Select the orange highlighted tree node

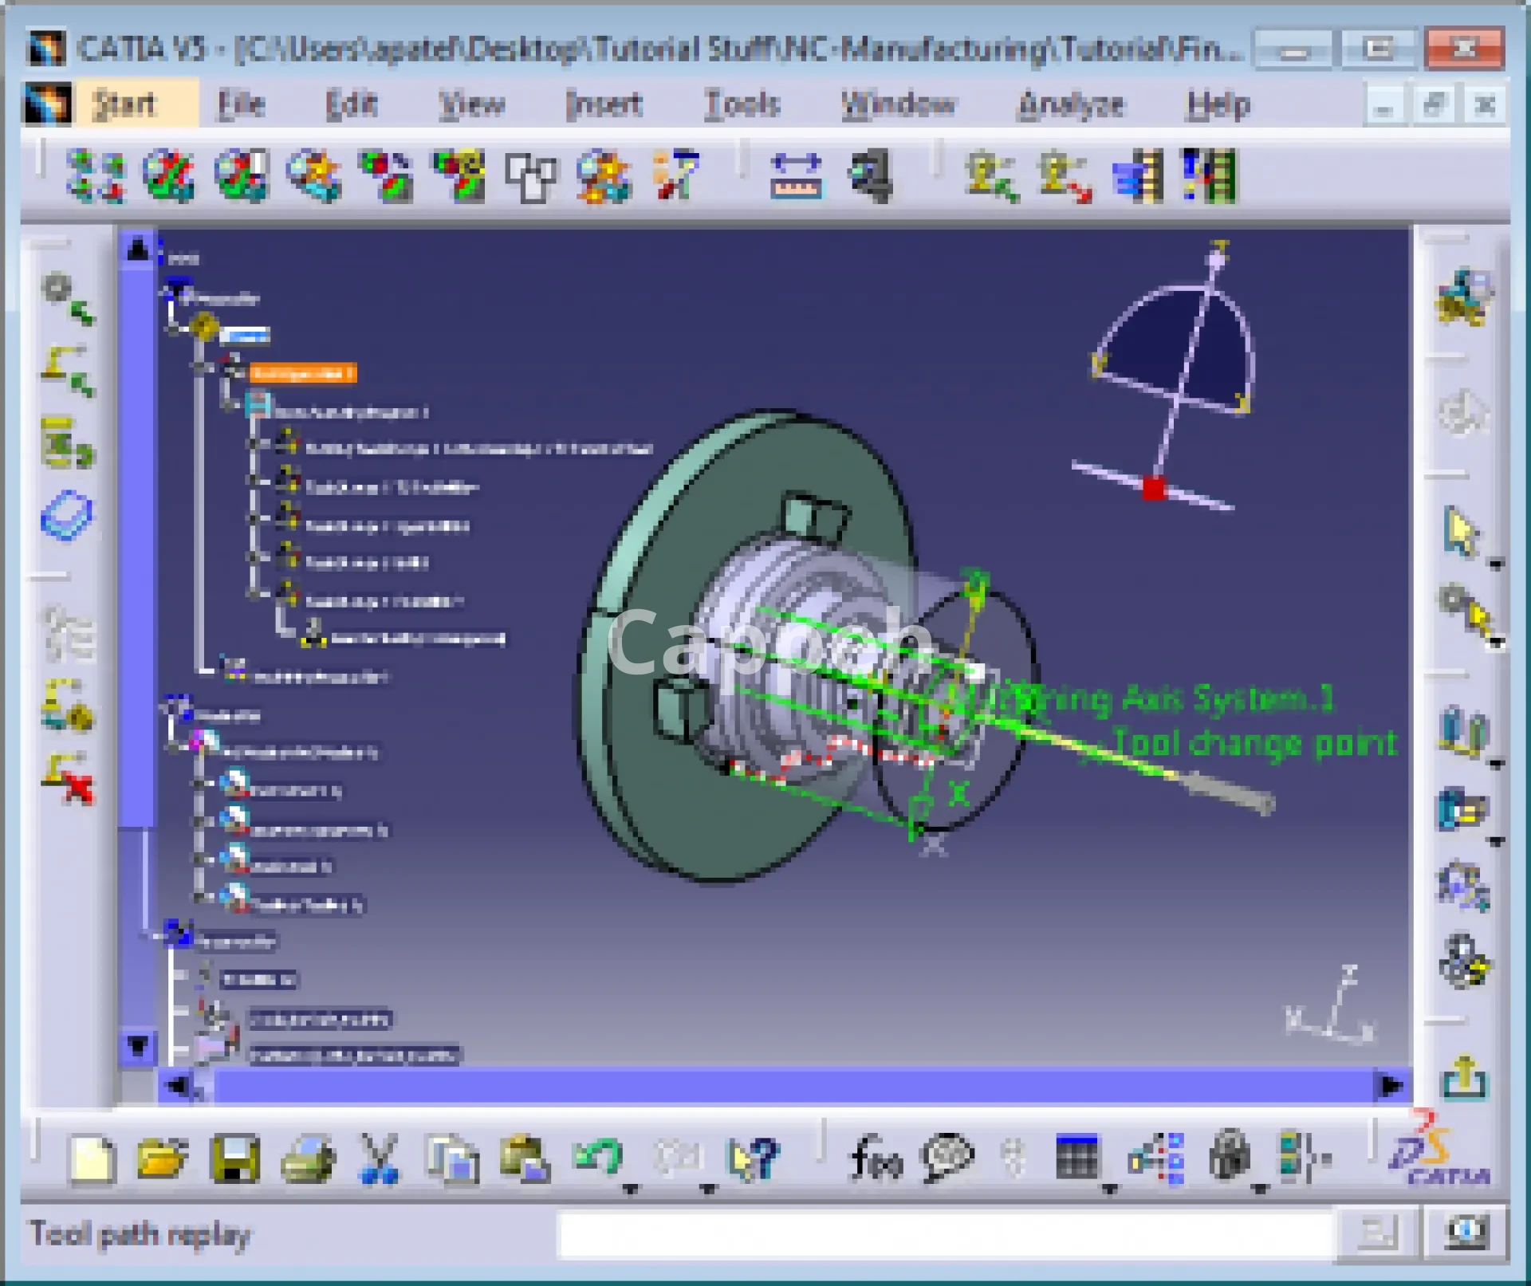(x=302, y=373)
